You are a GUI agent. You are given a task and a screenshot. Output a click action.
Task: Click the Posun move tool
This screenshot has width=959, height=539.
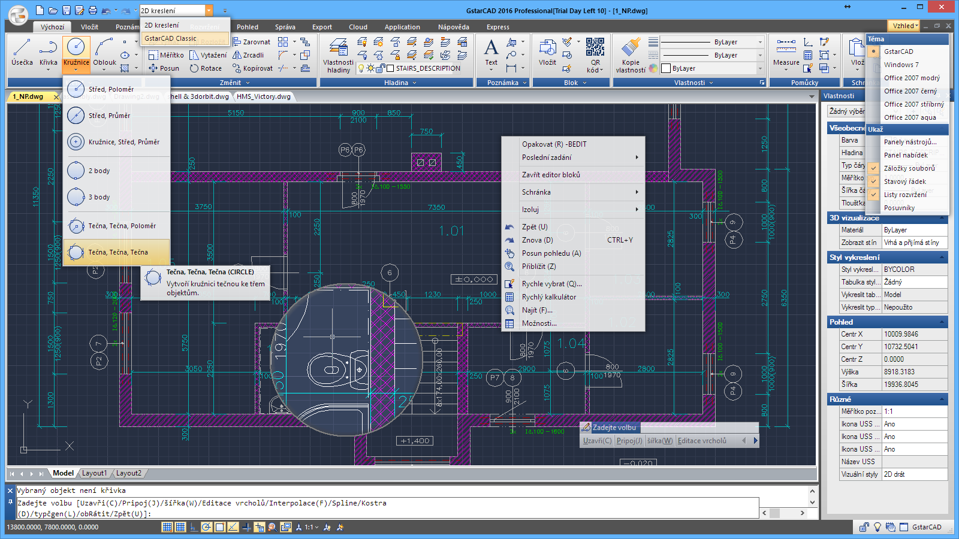(164, 68)
